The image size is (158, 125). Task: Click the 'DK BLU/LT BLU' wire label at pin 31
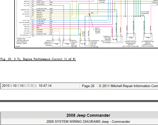pyautogui.click(x=41, y=19)
